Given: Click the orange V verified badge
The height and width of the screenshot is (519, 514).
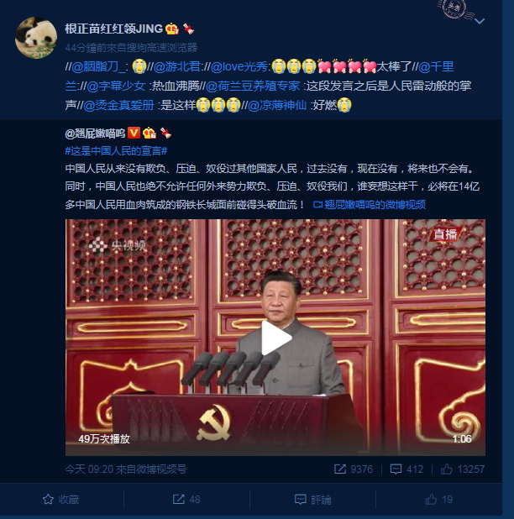Looking at the screenshot, I should (134, 133).
